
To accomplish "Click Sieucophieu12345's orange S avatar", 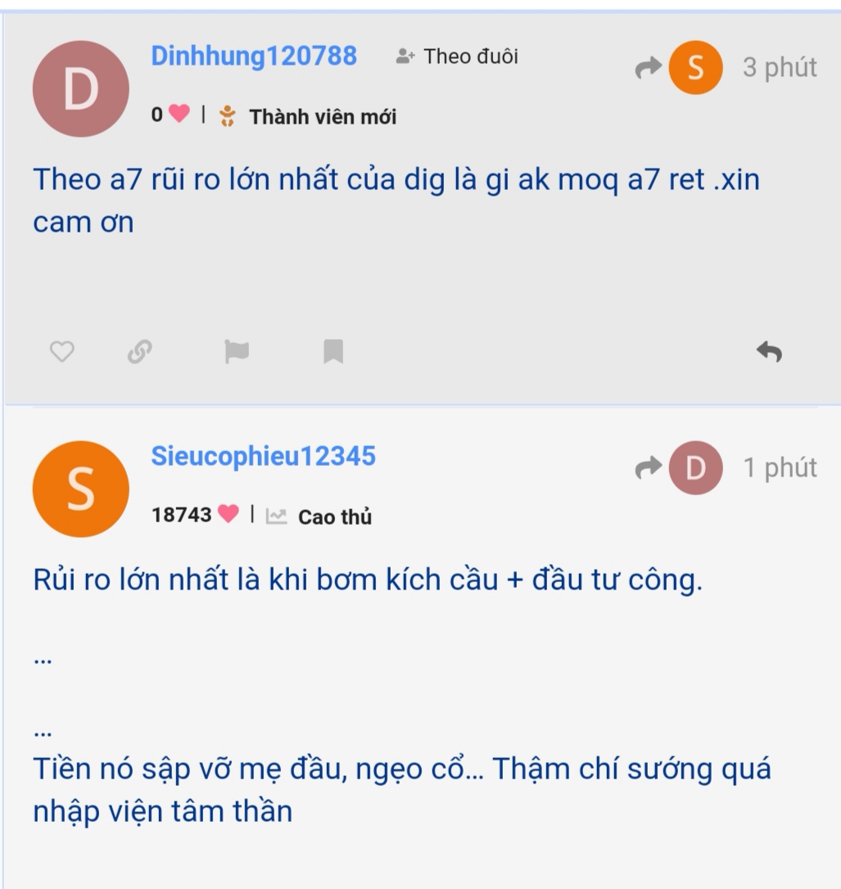I will click(80, 489).
